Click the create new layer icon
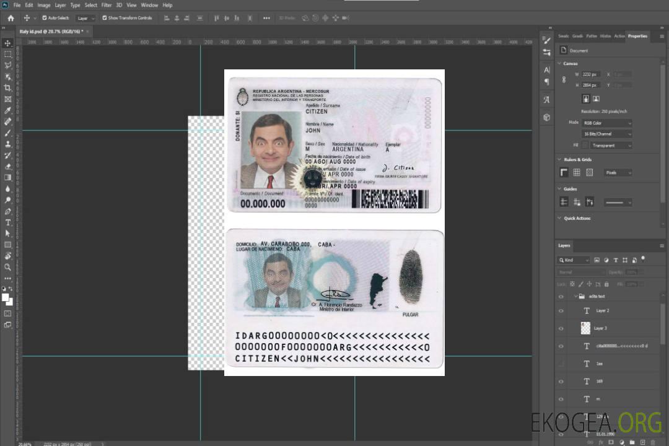 (x=642, y=442)
